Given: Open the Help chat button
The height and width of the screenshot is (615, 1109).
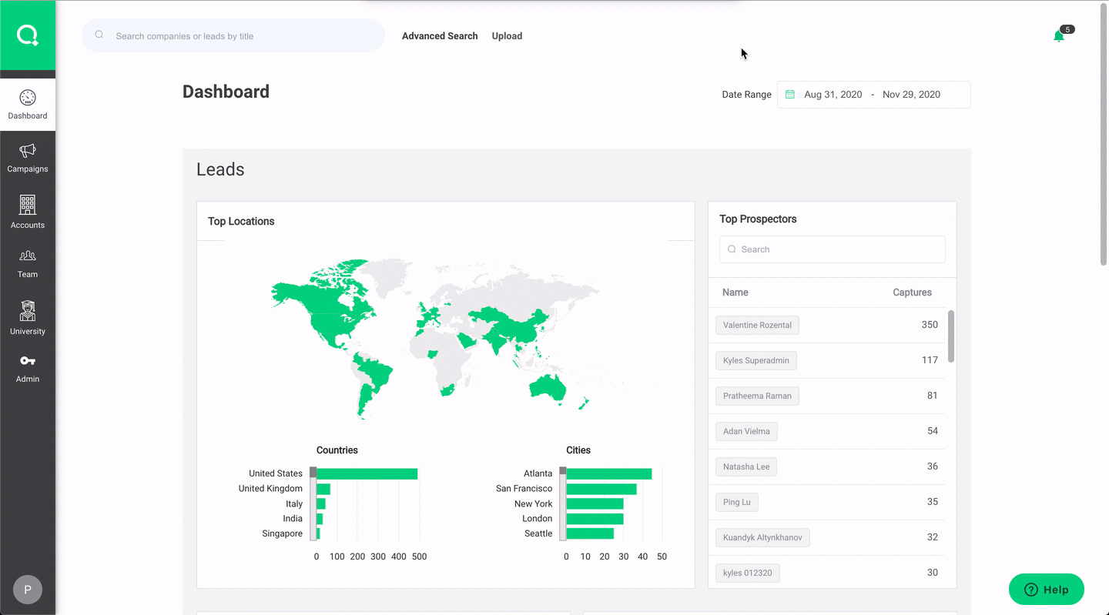Looking at the screenshot, I should point(1046,590).
